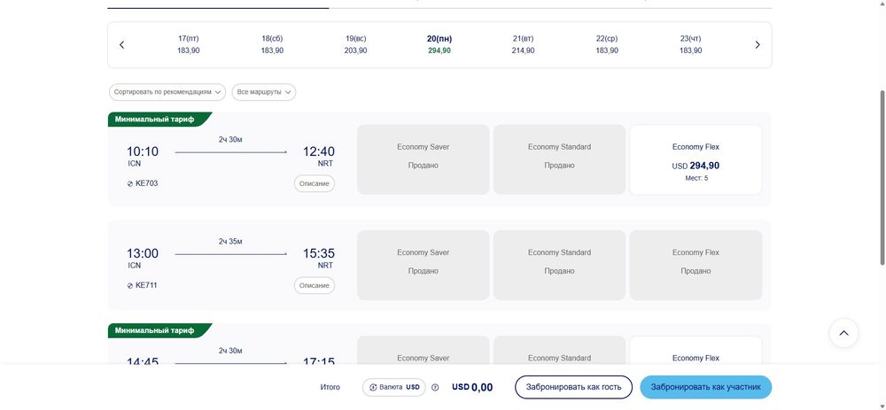Select date 18(сб) for 183,90
The height and width of the screenshot is (410, 886).
[272, 44]
